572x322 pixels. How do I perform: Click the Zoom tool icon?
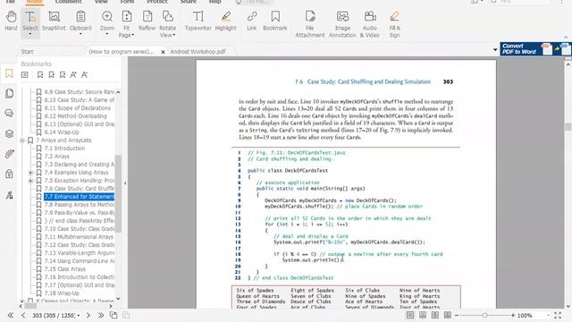107,16
